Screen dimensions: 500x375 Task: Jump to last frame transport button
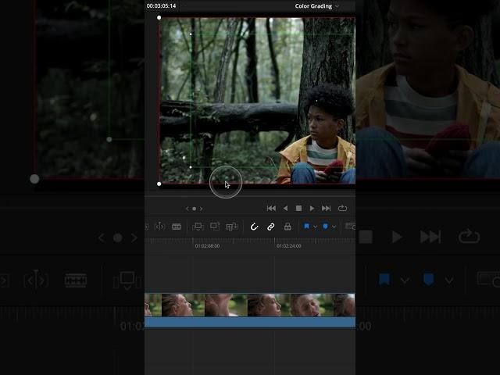tap(326, 209)
